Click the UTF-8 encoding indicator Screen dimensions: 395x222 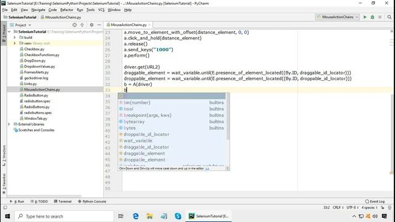(352, 207)
